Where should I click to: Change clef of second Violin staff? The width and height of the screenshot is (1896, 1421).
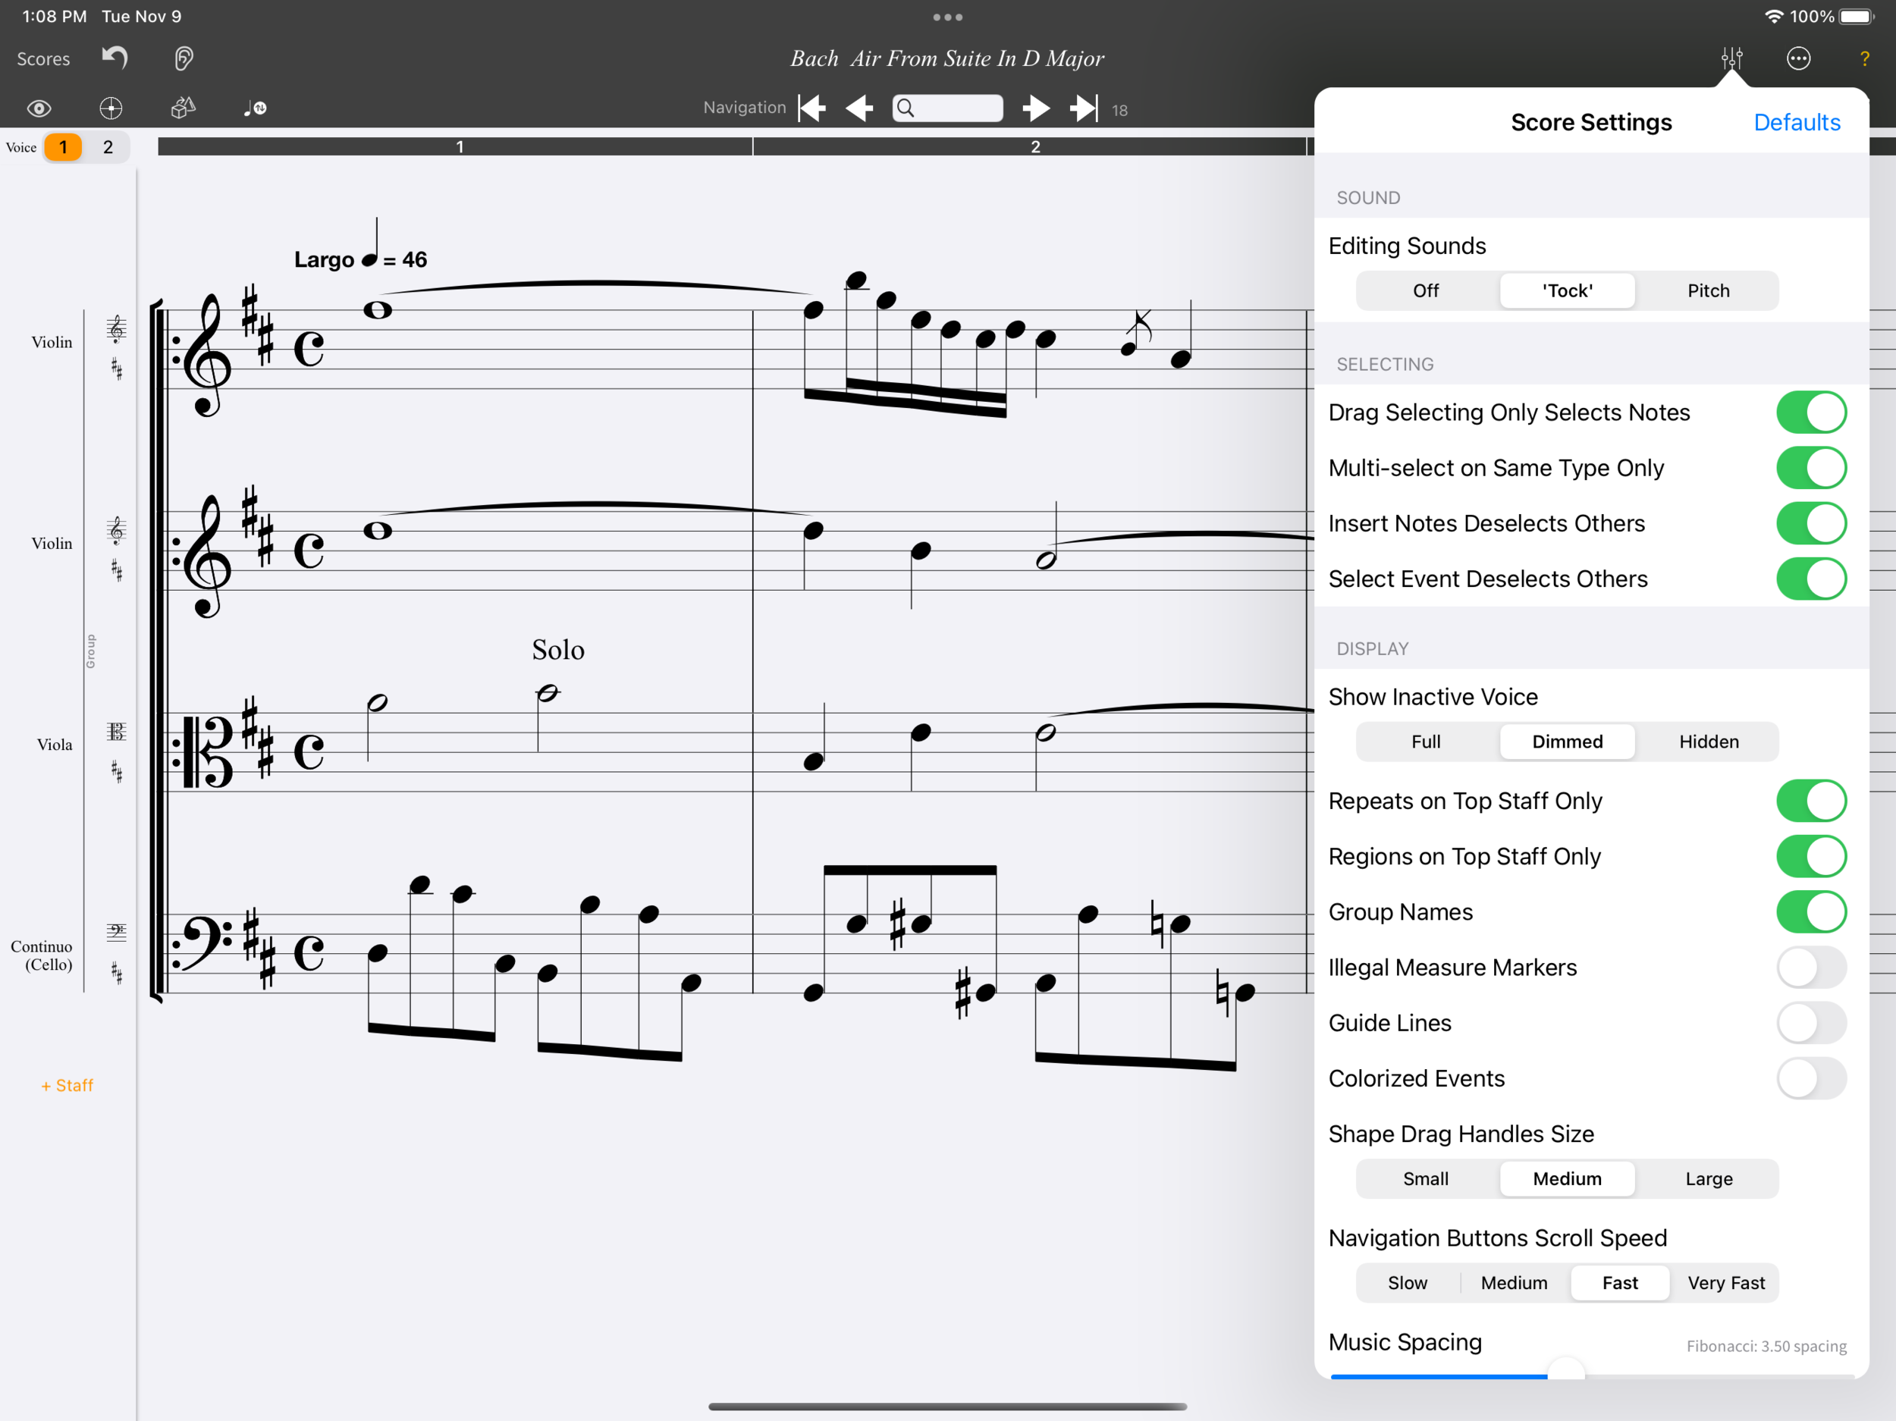(117, 531)
